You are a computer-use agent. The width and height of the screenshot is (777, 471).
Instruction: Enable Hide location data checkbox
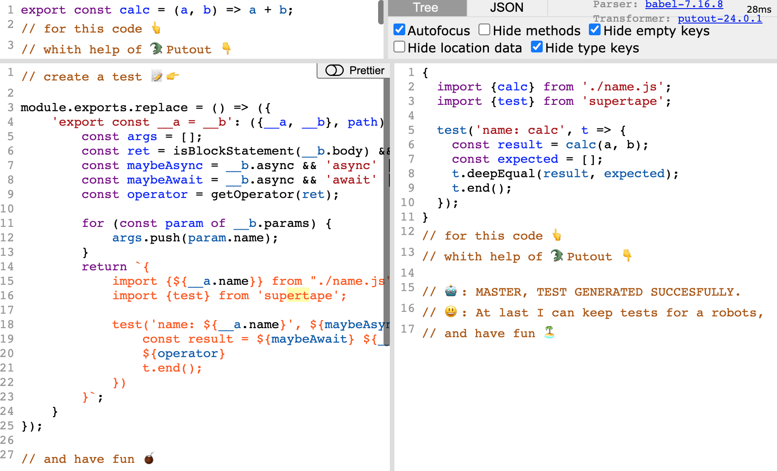399,47
